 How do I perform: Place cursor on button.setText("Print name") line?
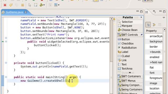[45, 34]
